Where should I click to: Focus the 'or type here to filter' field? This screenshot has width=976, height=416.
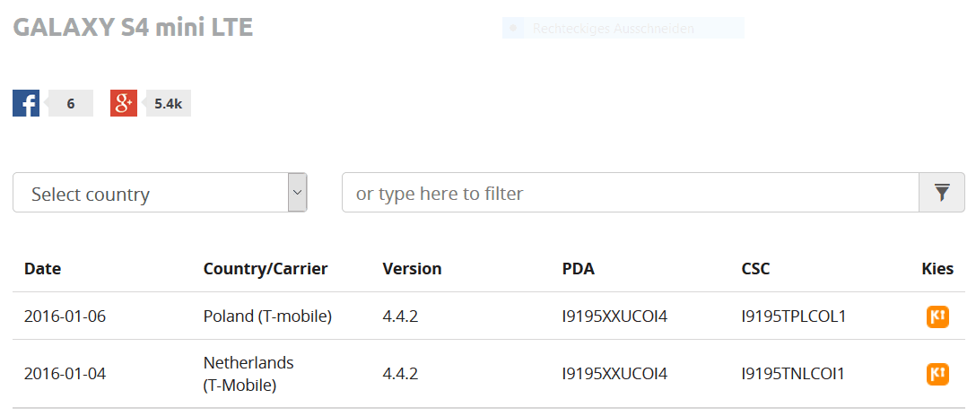(x=631, y=193)
